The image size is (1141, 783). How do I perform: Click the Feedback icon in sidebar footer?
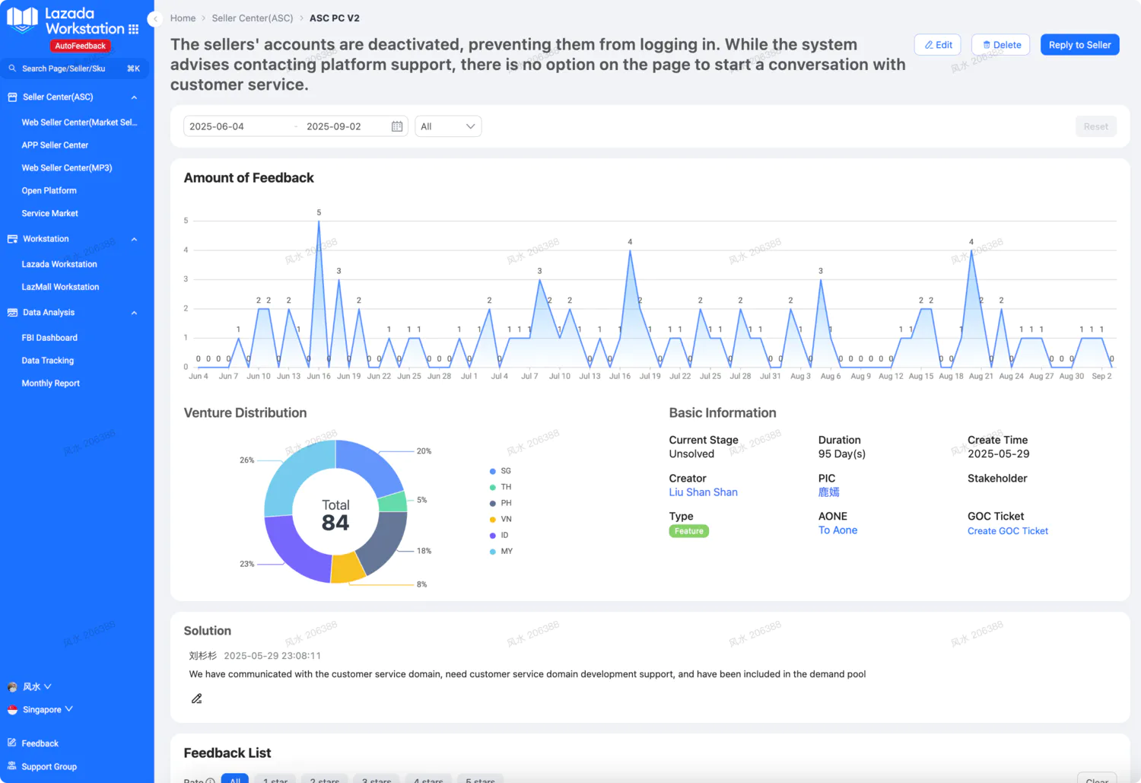[x=12, y=743]
